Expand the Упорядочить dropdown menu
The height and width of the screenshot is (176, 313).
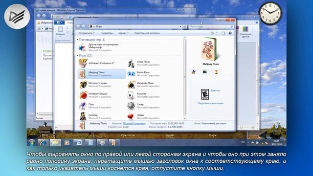tap(87, 33)
